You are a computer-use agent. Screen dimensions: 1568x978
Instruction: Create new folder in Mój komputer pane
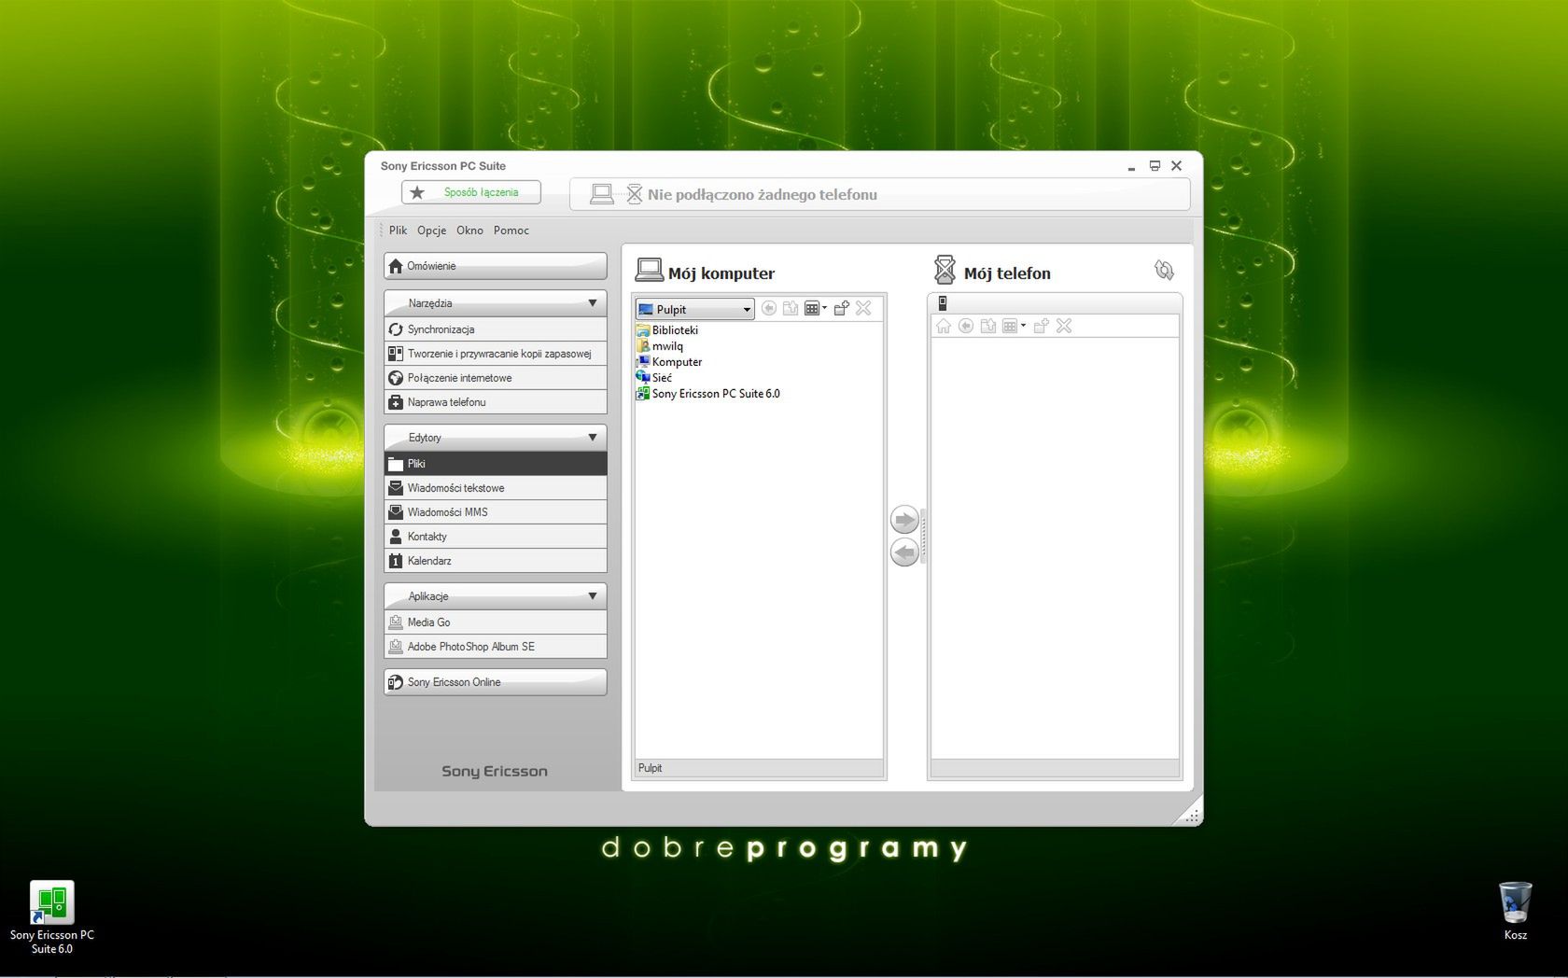[x=841, y=309]
